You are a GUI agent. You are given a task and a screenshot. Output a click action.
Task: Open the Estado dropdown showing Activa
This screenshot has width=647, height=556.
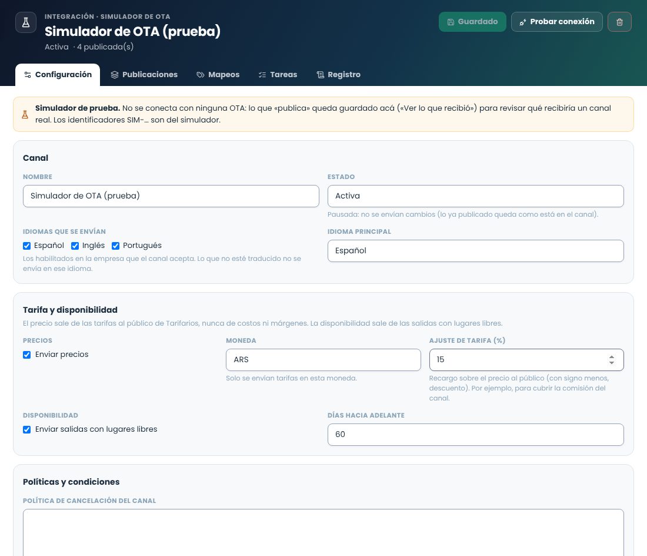tap(475, 196)
